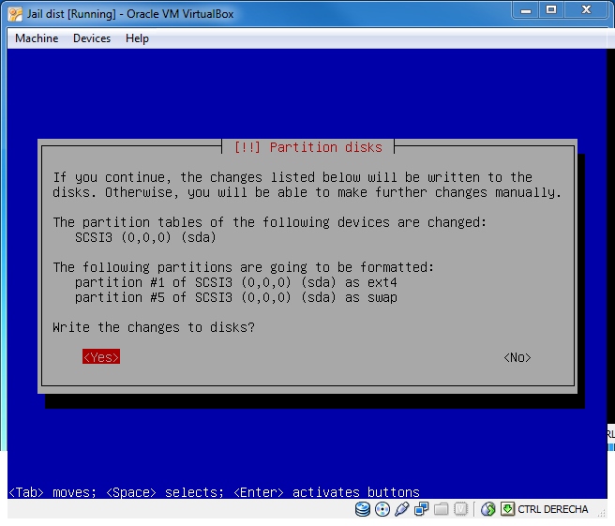The width and height of the screenshot is (615, 526).
Task: Click the keyboard capture green arrow icon
Action: pos(507,509)
